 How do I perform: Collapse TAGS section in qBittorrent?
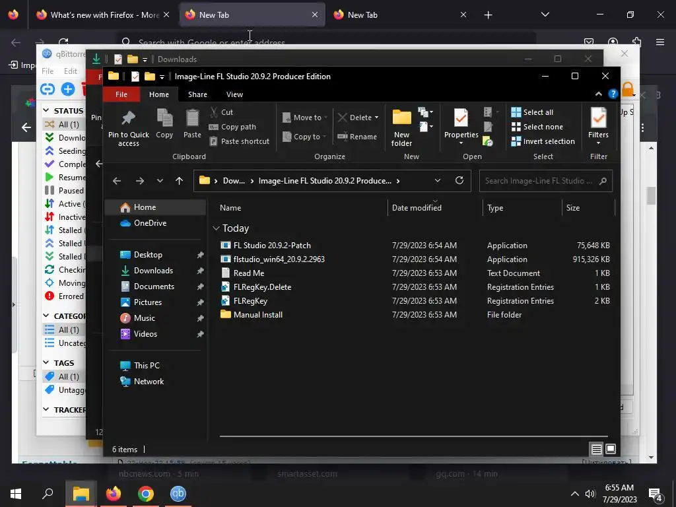46,362
